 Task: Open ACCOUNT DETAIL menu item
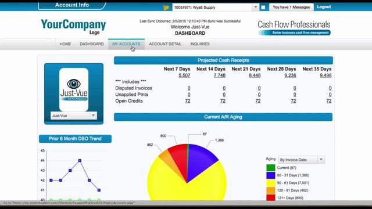165,44
